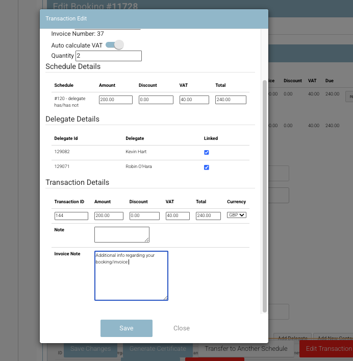Screen dimensions: 353x361
Task: Click the Schedule Total field 240.00
Action: pyautogui.click(x=231, y=100)
